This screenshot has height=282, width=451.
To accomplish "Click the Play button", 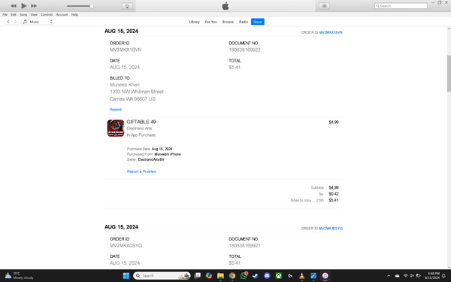I will [x=24, y=6].
